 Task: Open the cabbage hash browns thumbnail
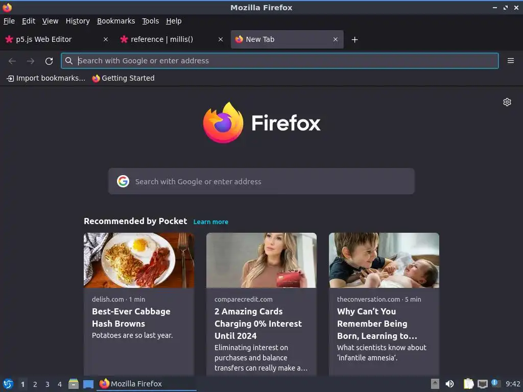coord(139,260)
